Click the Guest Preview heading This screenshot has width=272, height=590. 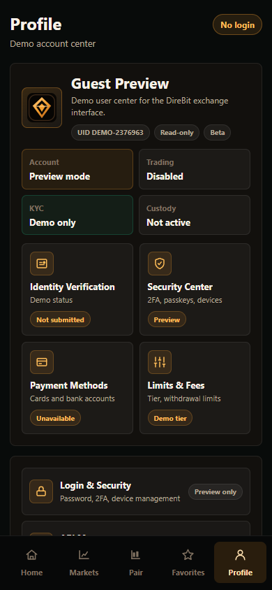120,83
